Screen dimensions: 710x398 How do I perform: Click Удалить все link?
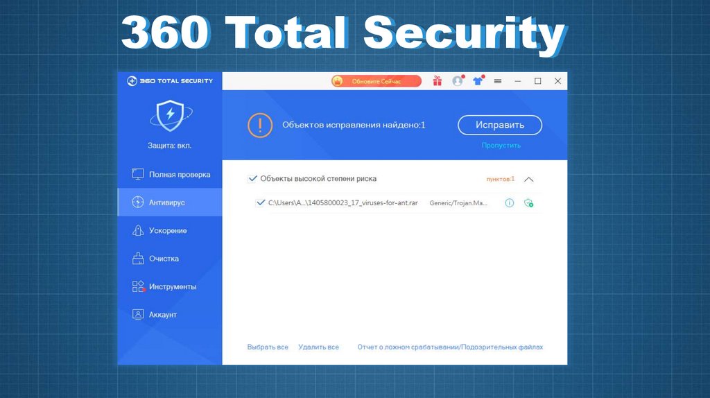318,347
